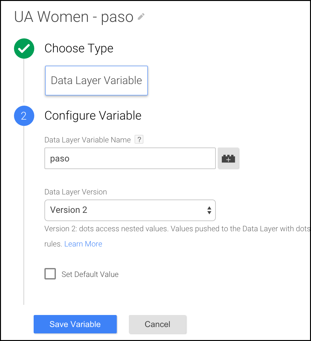The image size is (311, 341).
Task: Enable the Set Default Value checkbox
Action: pyautogui.click(x=50, y=274)
